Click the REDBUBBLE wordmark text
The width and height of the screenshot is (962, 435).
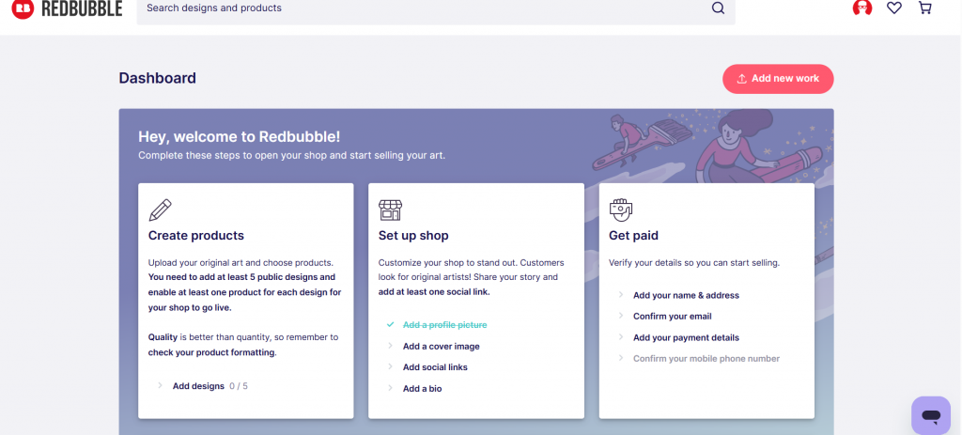[x=82, y=8]
